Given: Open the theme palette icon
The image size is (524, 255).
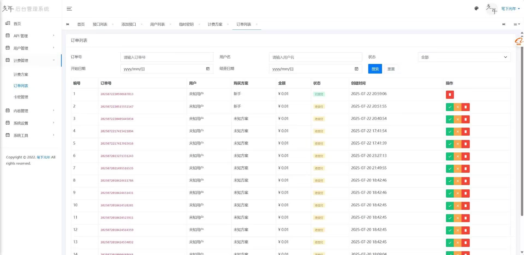Looking at the screenshot, I should pos(477,8).
